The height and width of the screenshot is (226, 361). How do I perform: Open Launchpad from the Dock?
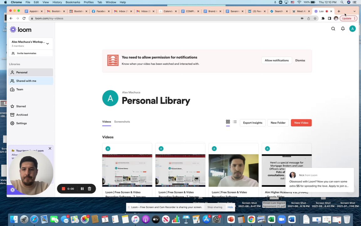[x=24, y=219]
